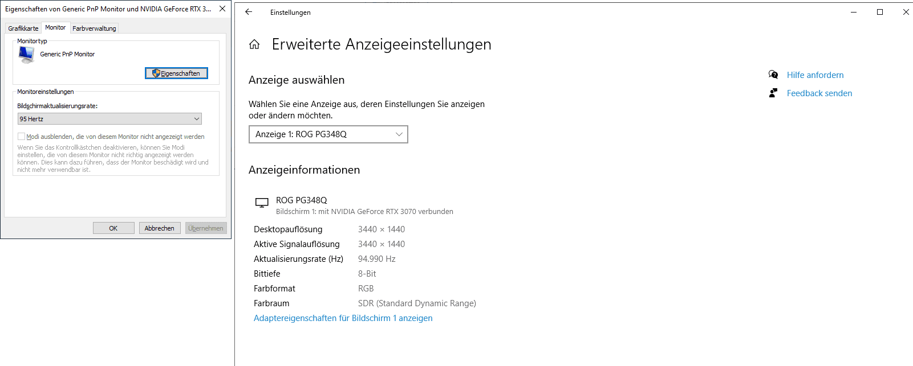
Task: Minimize the Einstellungen window
Action: click(x=854, y=12)
